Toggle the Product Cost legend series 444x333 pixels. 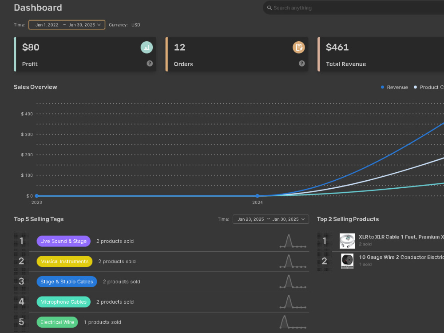[x=429, y=87]
